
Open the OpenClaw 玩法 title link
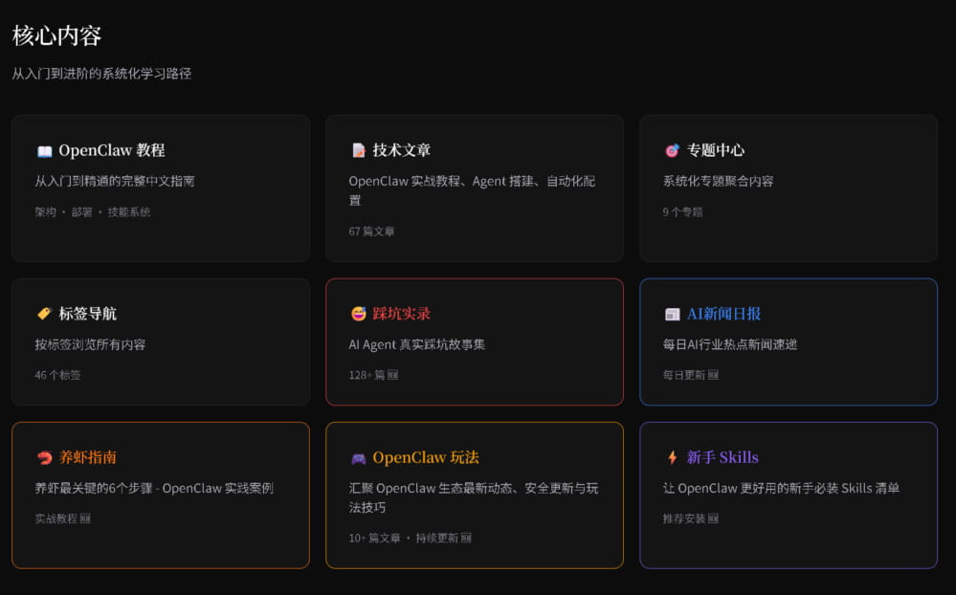(426, 457)
